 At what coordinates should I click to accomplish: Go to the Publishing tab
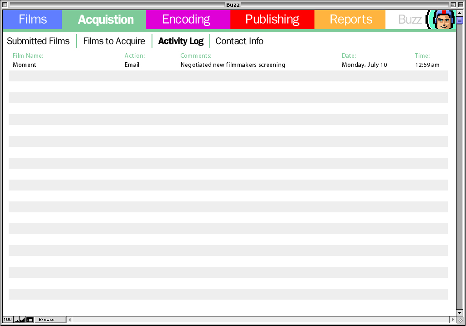tap(272, 20)
